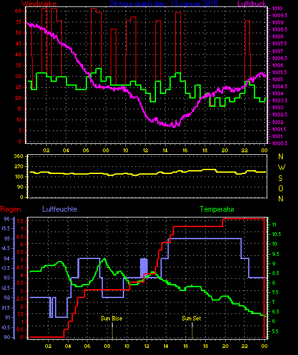This screenshot has height=355, width=298.
Task: Click the Sun Set marker label
Action: (191, 319)
